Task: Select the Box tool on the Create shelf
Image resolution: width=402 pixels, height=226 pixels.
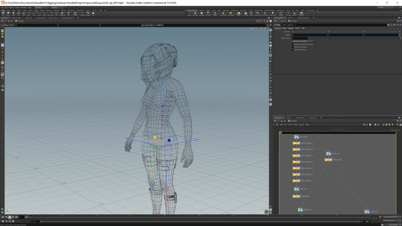Action: point(3,14)
